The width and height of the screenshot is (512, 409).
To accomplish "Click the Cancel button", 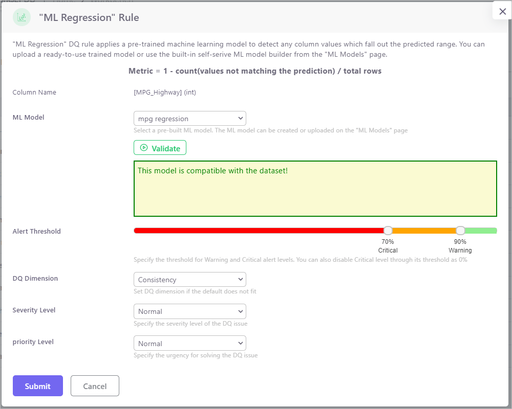I will [x=95, y=386].
